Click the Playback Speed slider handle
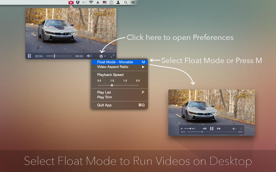Viewport: 276px width, 172px height. [x=112, y=85]
